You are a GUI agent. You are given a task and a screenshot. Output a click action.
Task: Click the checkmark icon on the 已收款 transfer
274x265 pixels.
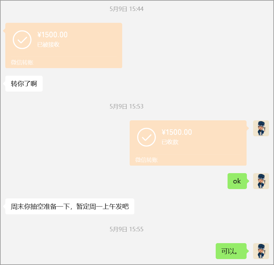pyautogui.click(x=147, y=137)
